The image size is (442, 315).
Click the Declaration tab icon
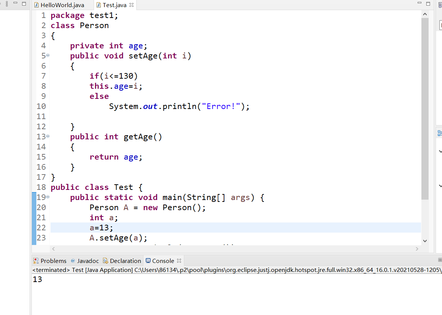click(x=105, y=261)
